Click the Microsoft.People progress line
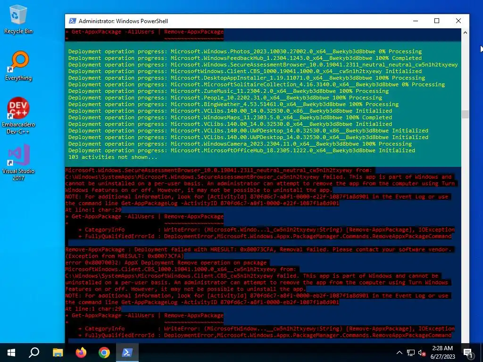 (225, 98)
